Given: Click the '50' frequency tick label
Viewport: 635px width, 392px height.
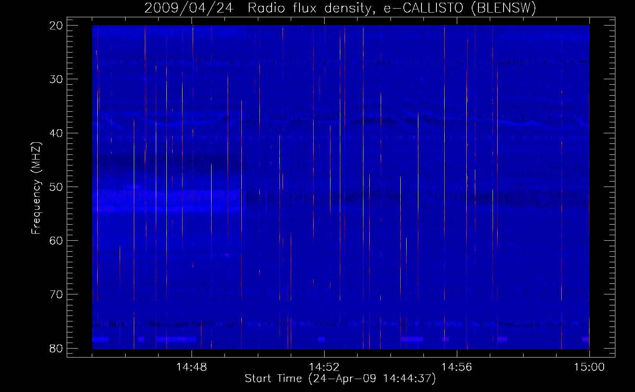Looking at the screenshot, I should tap(57, 187).
